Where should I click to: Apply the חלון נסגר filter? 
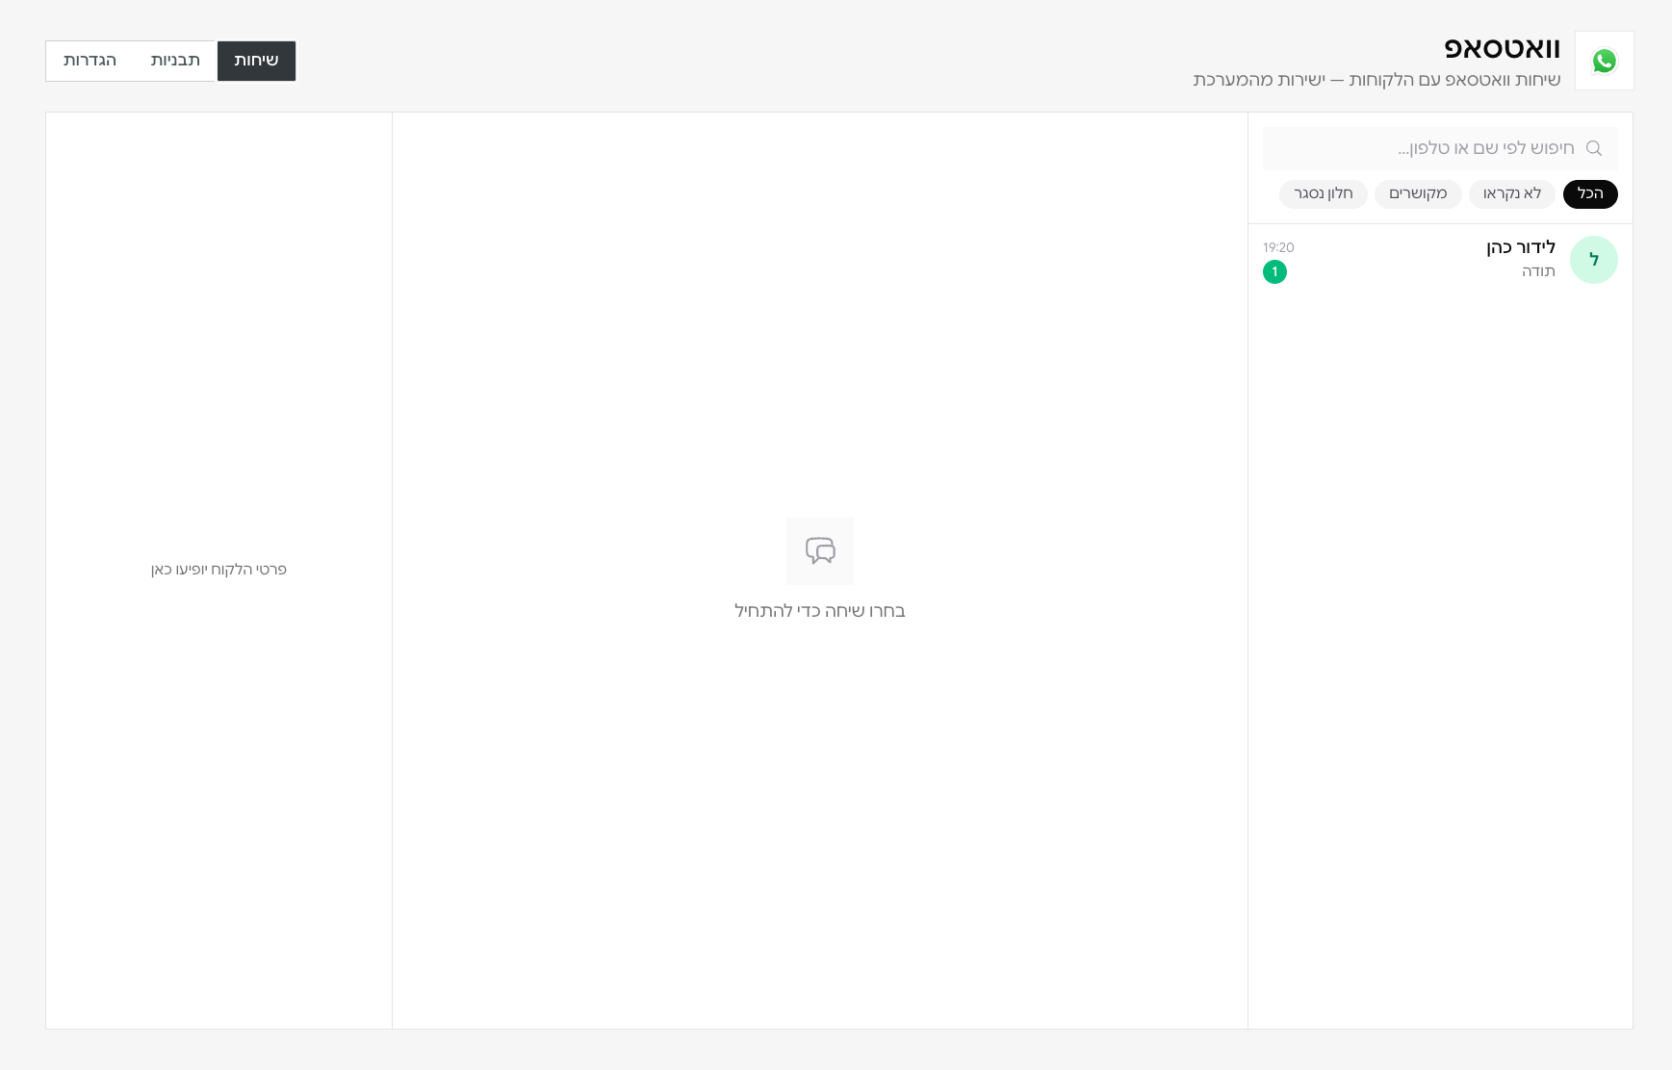pyautogui.click(x=1324, y=194)
